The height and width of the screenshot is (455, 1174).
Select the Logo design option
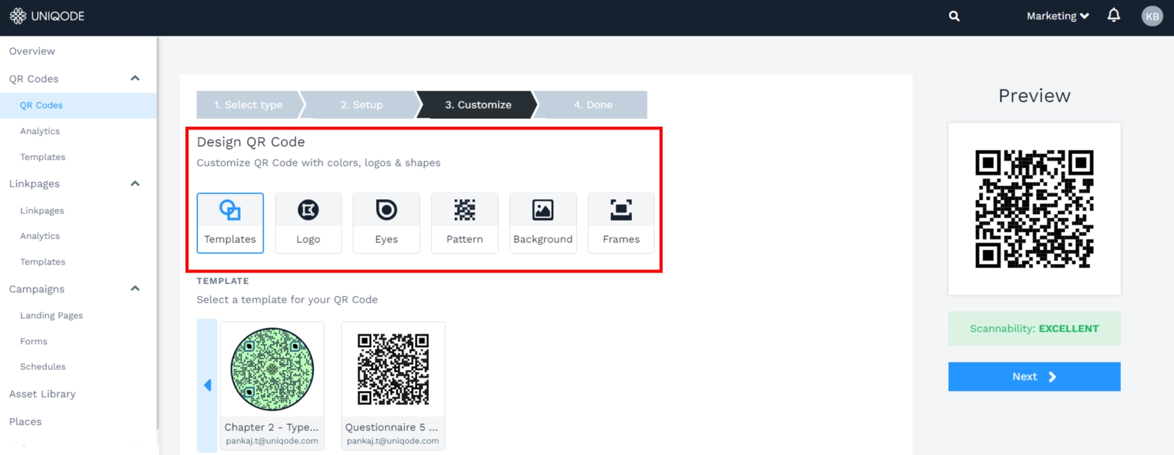pos(308,223)
